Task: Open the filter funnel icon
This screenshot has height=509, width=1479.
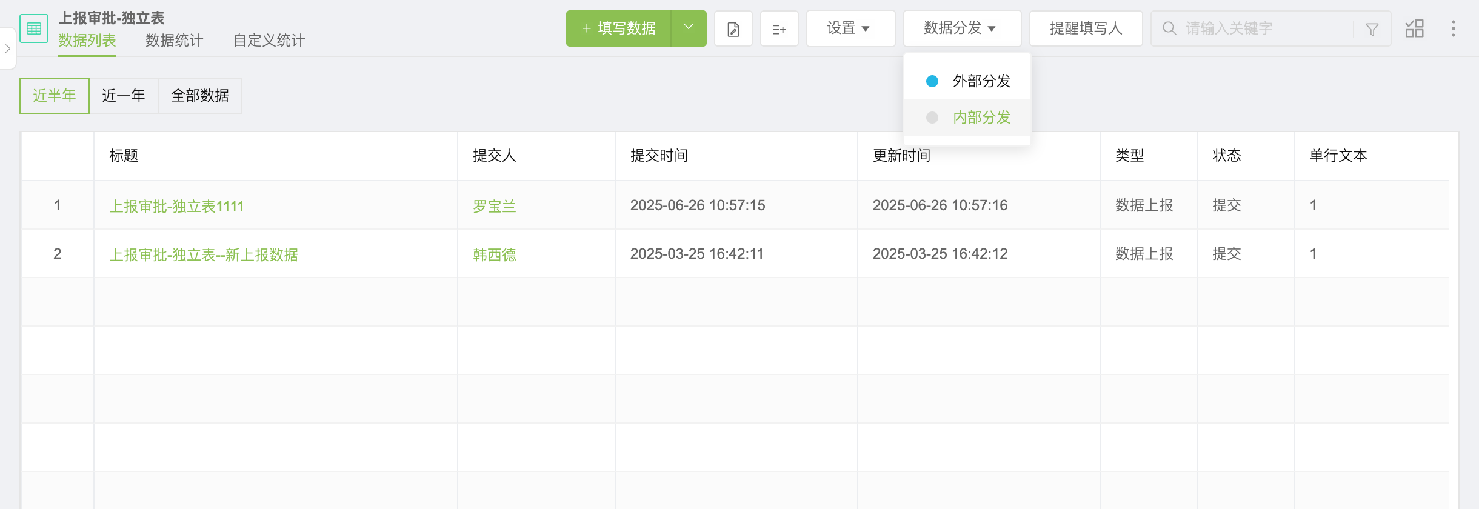Action: 1372,28
